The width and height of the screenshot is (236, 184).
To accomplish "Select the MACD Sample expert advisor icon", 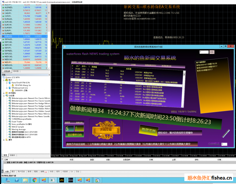I will click(10, 126).
